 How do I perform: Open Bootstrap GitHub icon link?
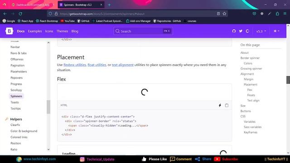coord(234,31)
